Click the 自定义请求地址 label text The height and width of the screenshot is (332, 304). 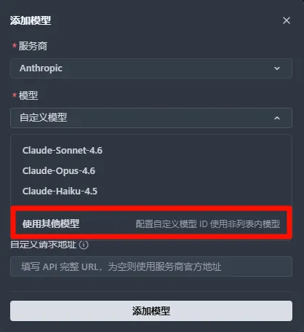[44, 245]
